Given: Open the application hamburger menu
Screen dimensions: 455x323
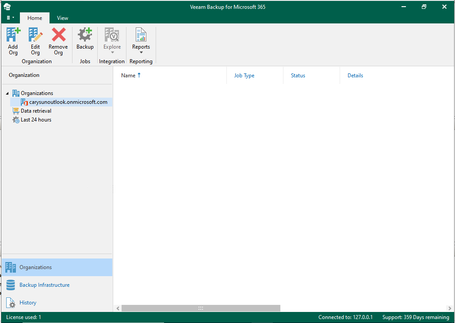Looking at the screenshot, I should 11,18.
